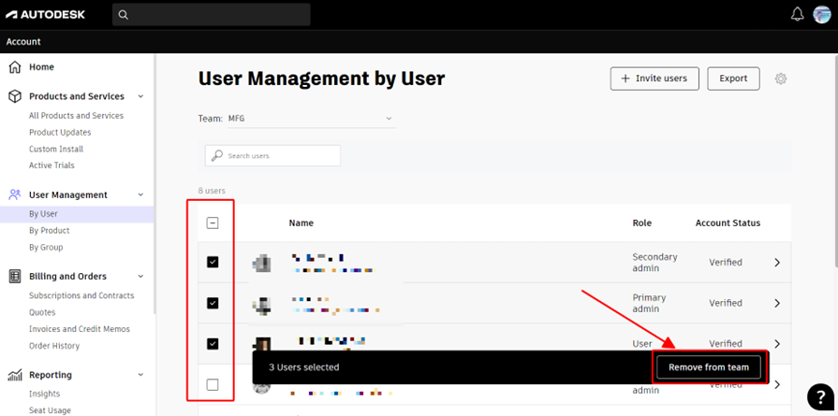Open details arrow for the fourth user row

pos(778,384)
